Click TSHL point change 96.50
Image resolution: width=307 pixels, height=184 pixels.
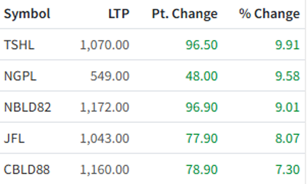tap(202, 45)
